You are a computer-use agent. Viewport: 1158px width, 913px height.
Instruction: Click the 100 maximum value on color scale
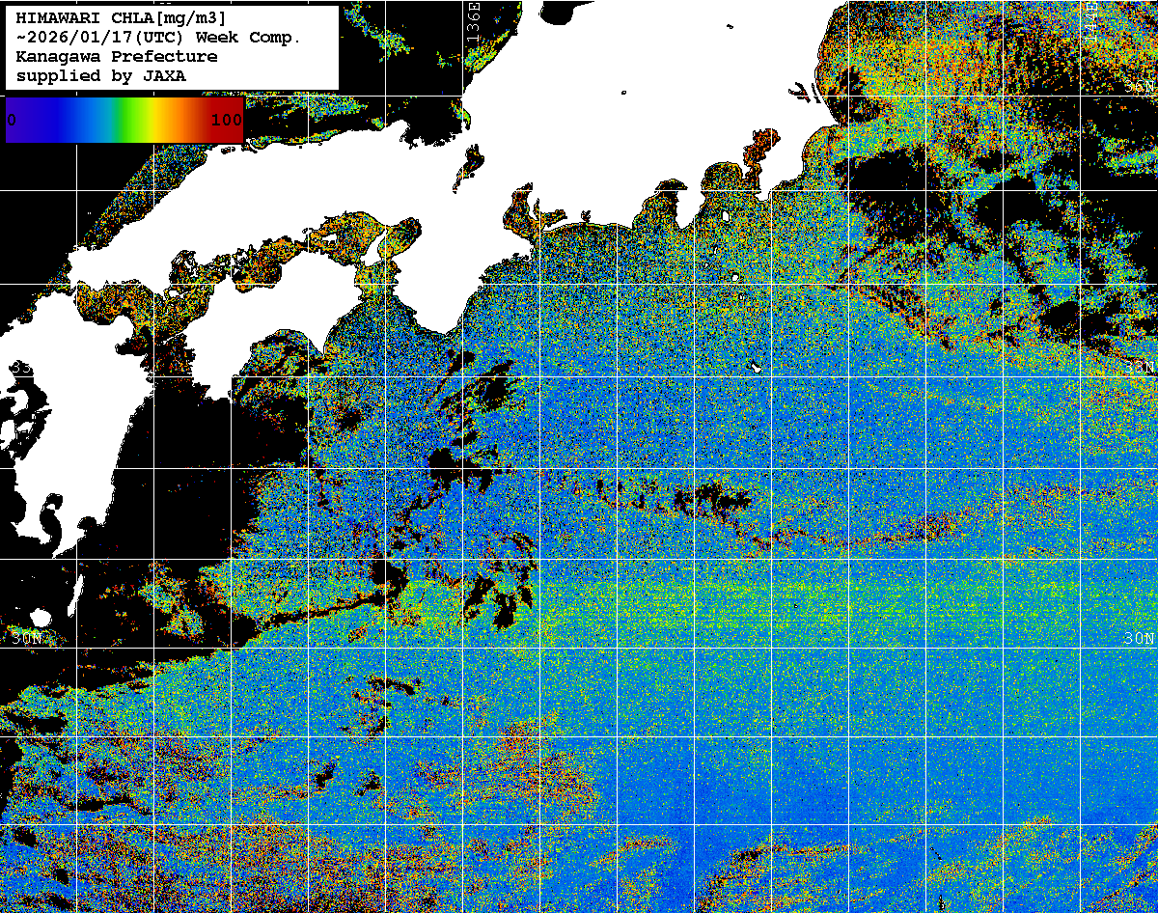tap(226, 120)
